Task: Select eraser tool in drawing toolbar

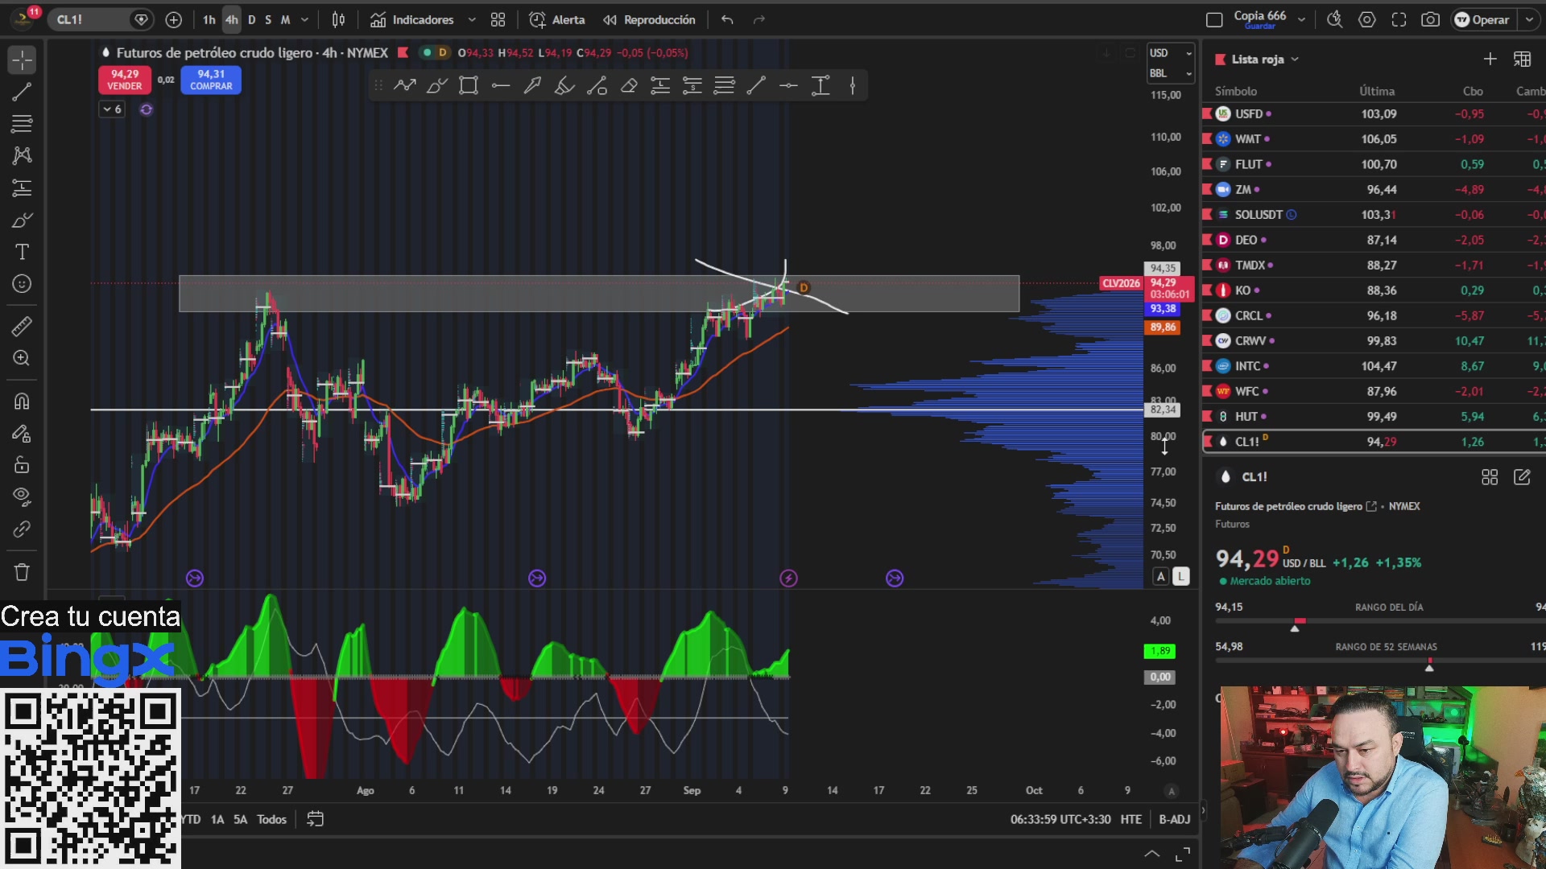Action: [629, 85]
